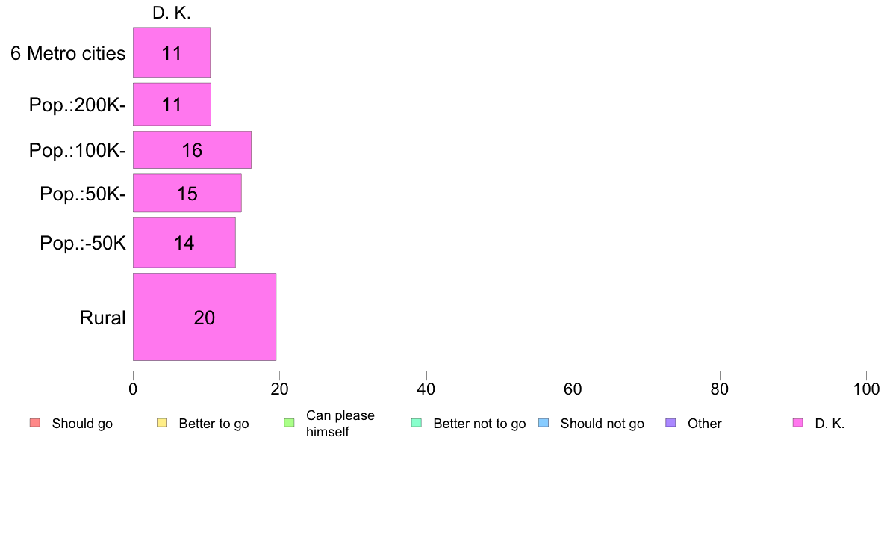Select the 6 Metro cities bar
This screenshot has height=550, width=887.
(172, 52)
